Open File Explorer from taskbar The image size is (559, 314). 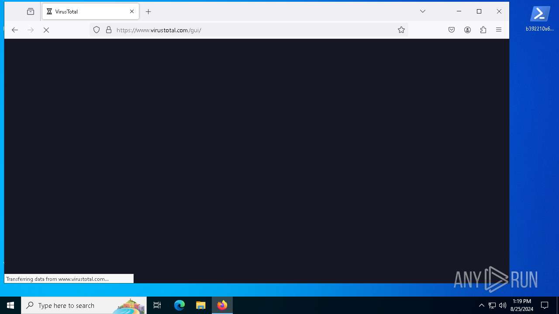201,305
